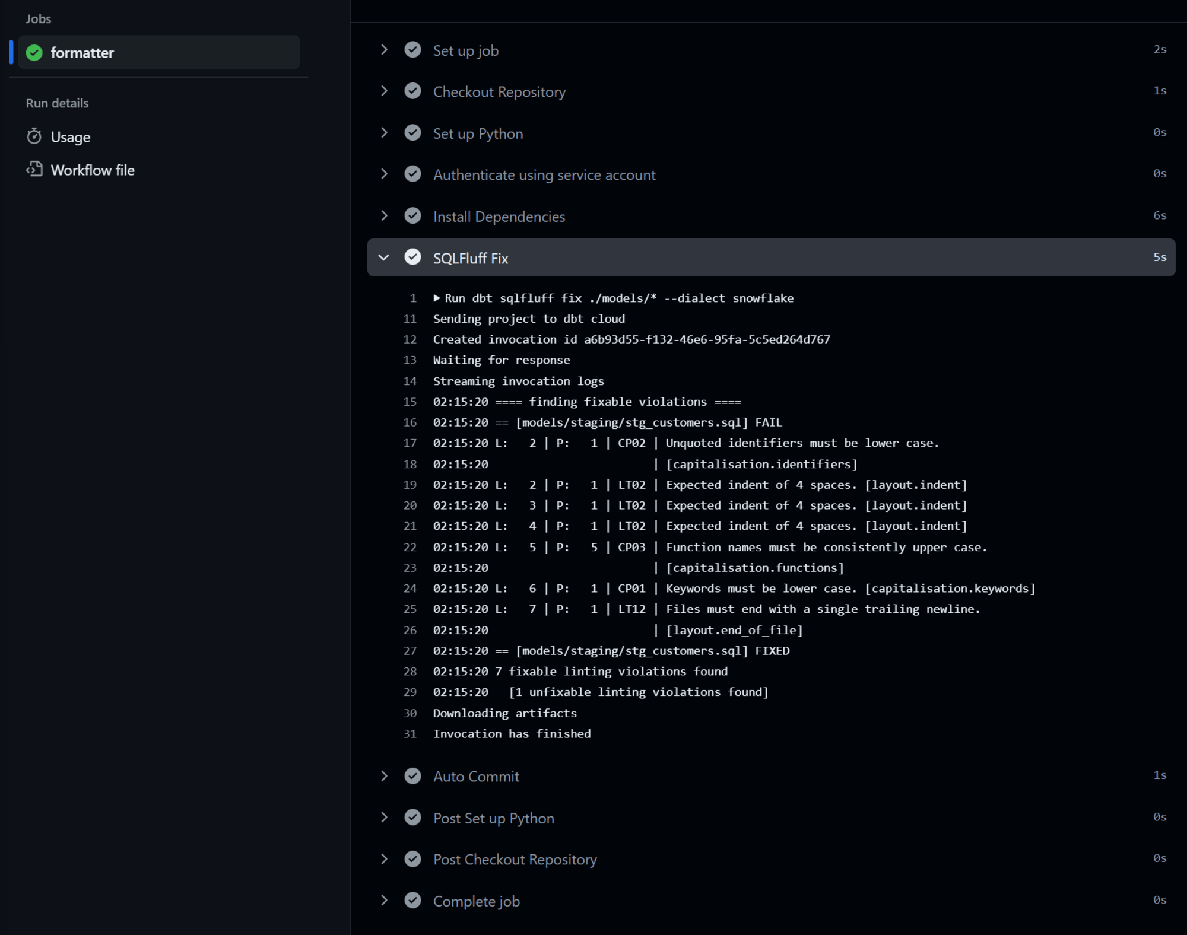Open the Workflow file link

pos(93,170)
